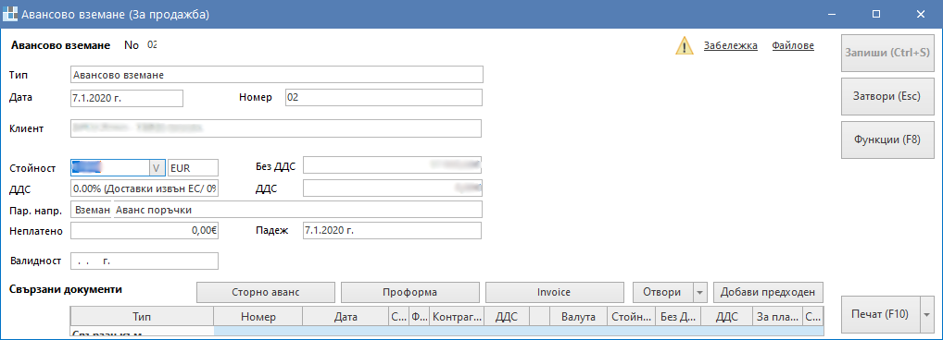Click the yellow warning triangle icon
Image resolution: width=943 pixels, height=340 pixels.
click(x=685, y=45)
